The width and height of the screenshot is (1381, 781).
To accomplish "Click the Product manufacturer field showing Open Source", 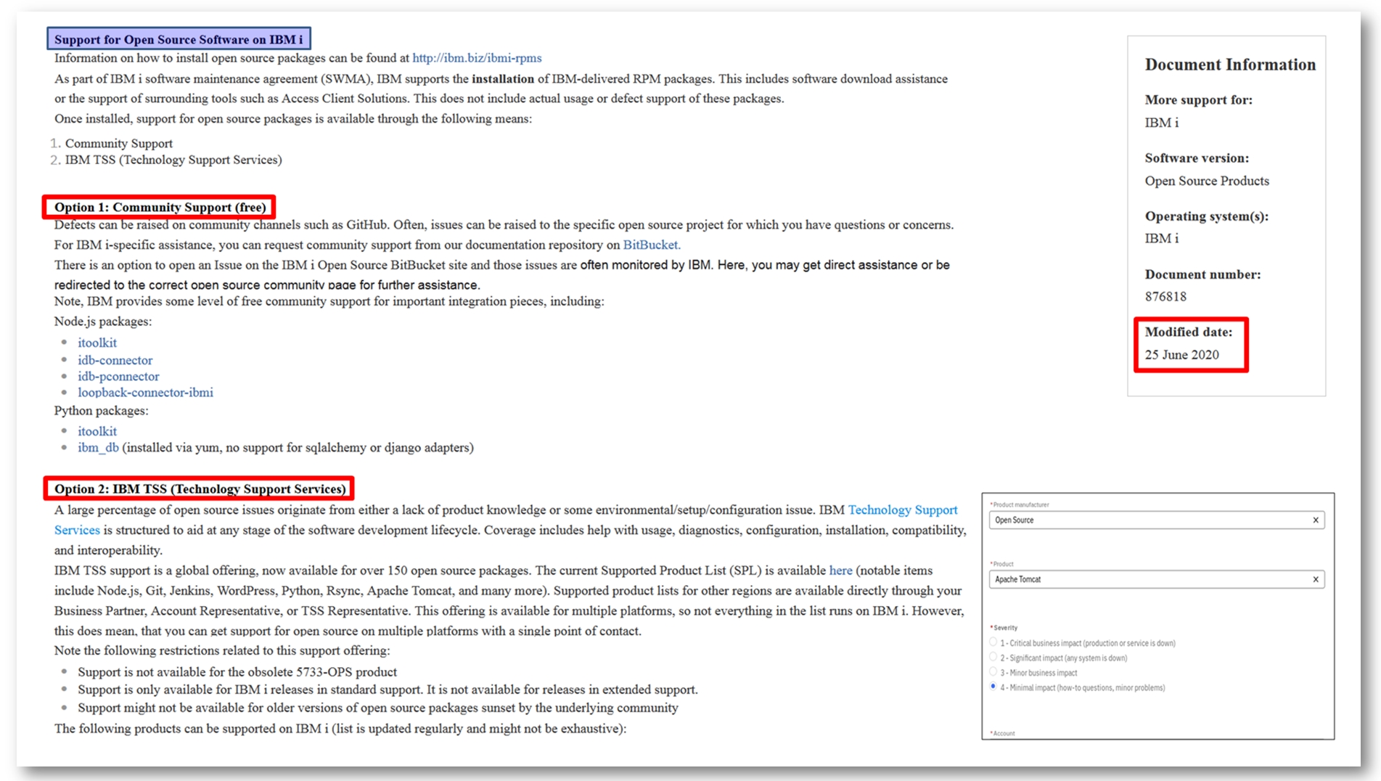I will [x=1156, y=520].
